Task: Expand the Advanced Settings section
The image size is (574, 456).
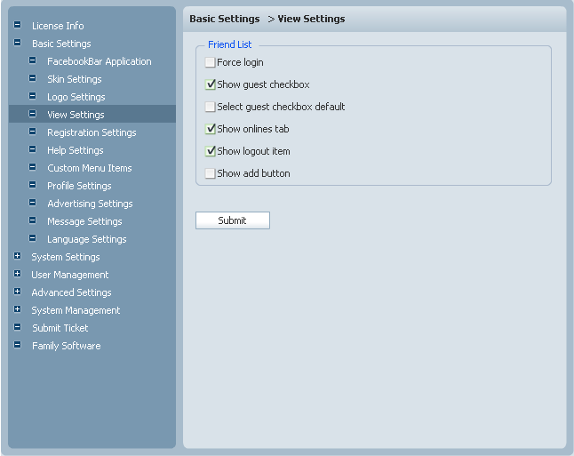Action: (x=17, y=292)
